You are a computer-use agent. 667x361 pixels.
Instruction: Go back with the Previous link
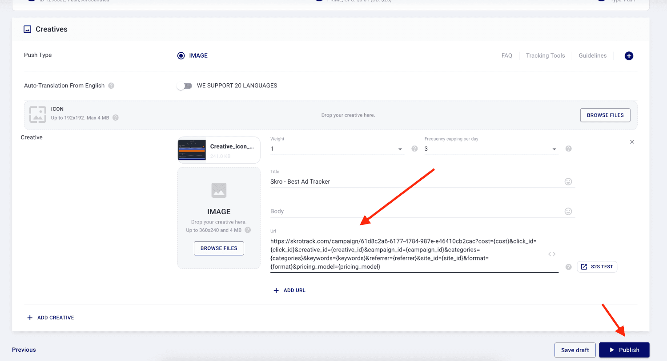(x=24, y=350)
